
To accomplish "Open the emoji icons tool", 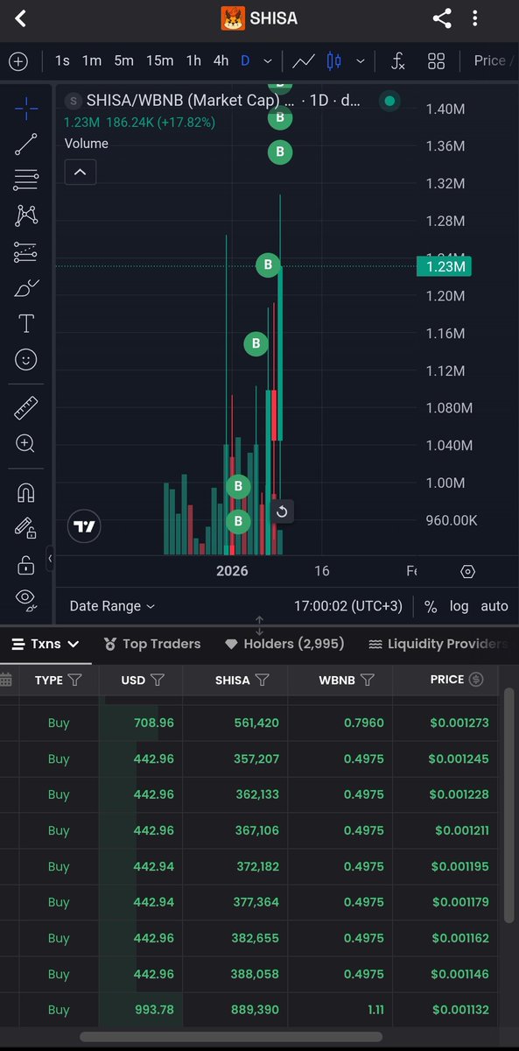I will [26, 359].
